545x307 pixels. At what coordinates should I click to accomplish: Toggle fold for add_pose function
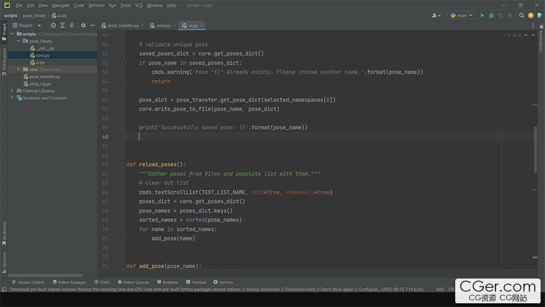pos(124,266)
